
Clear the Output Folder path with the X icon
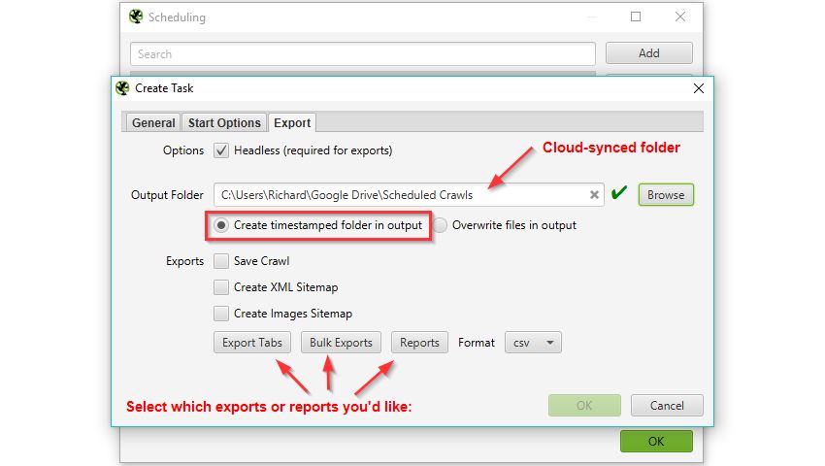pyautogui.click(x=594, y=195)
